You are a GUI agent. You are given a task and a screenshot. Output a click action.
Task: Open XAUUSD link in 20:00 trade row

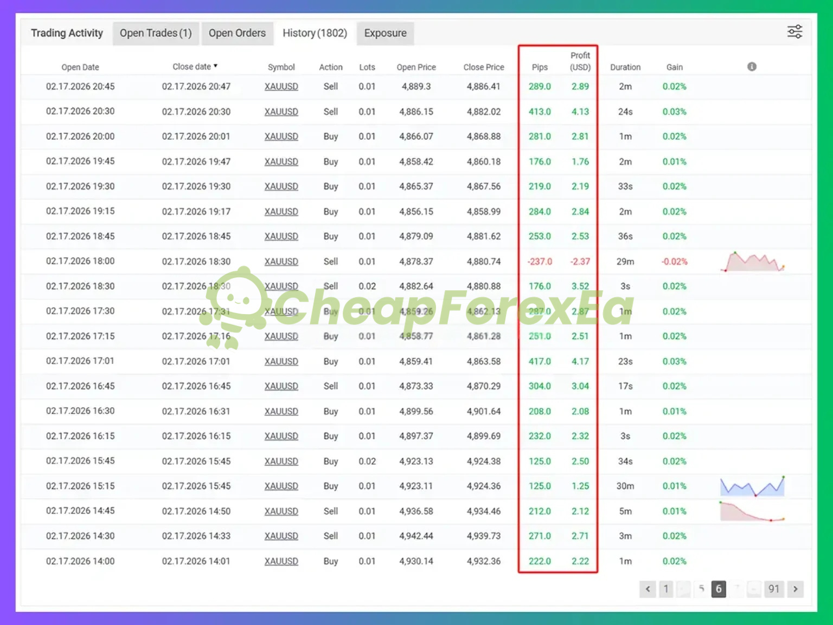(281, 136)
